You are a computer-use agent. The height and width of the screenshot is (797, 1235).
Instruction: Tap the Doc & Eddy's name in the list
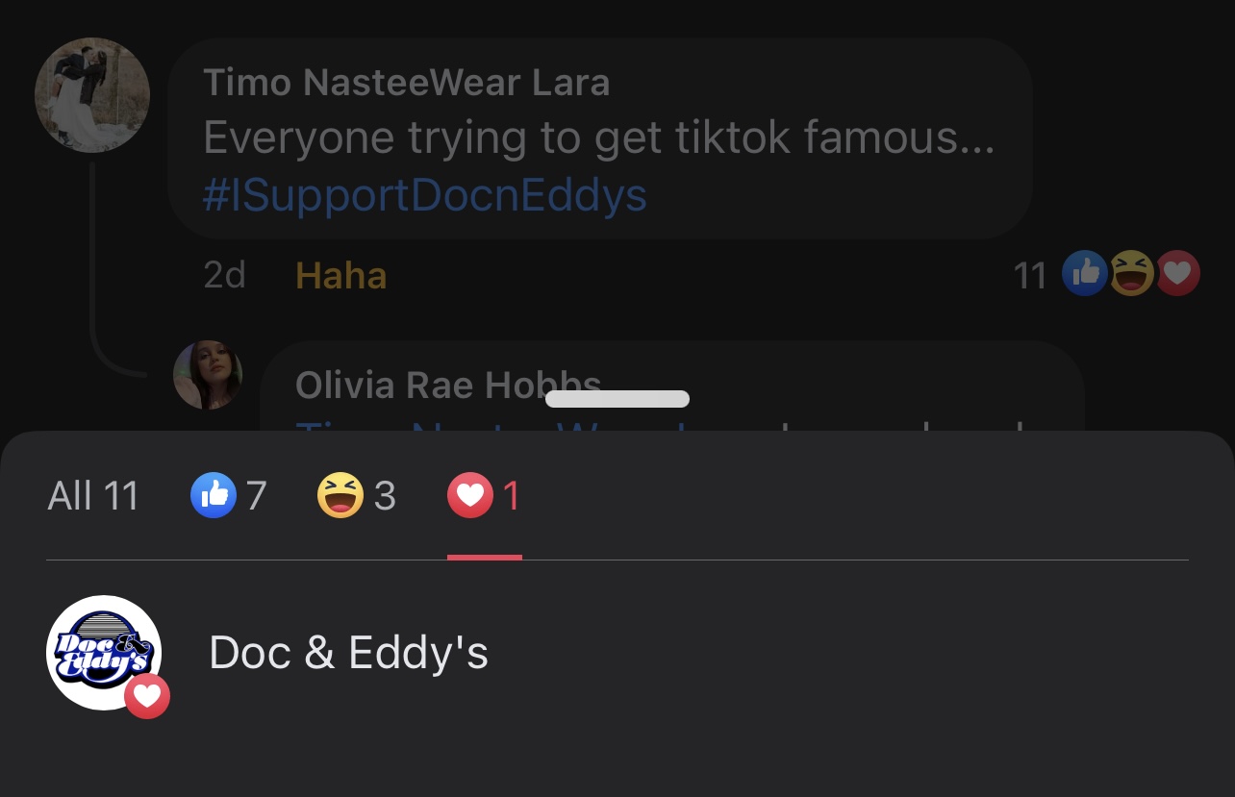click(x=348, y=654)
